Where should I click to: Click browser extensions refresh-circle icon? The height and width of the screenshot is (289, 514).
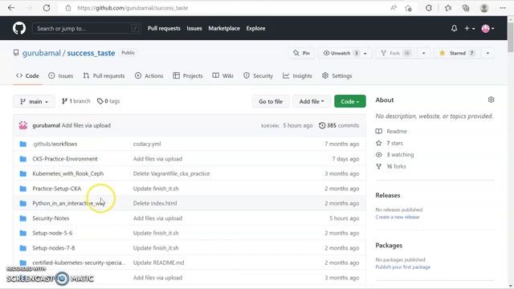coord(429,8)
